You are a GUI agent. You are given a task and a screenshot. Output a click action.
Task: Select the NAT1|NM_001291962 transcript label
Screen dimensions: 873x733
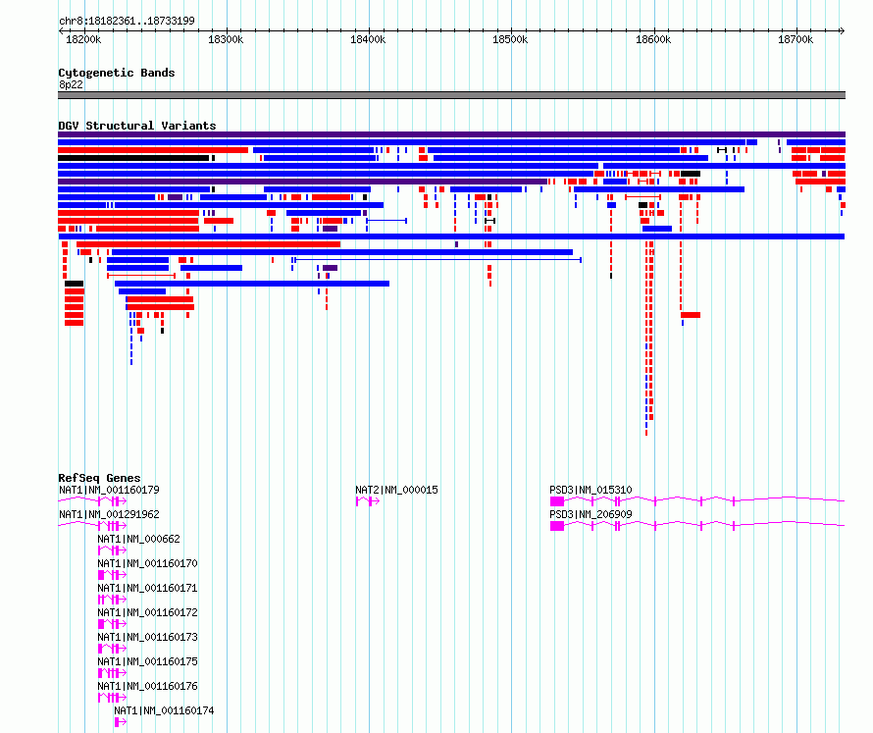pos(109,514)
